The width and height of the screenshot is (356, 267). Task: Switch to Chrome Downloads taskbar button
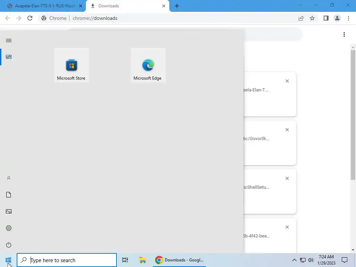179,260
